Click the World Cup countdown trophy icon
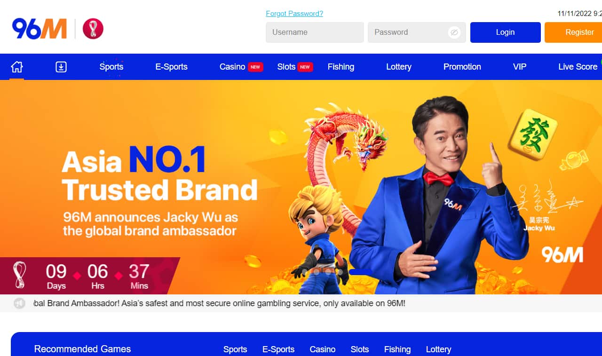Screen dimensions: 602x356 [x=20, y=275]
